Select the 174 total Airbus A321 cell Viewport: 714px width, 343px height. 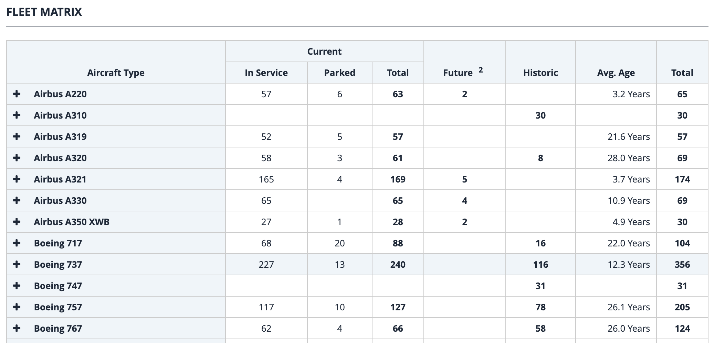click(682, 179)
